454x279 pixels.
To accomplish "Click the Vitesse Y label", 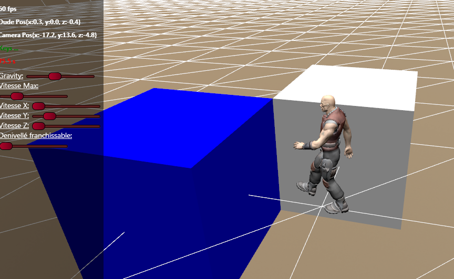I will coord(15,116).
